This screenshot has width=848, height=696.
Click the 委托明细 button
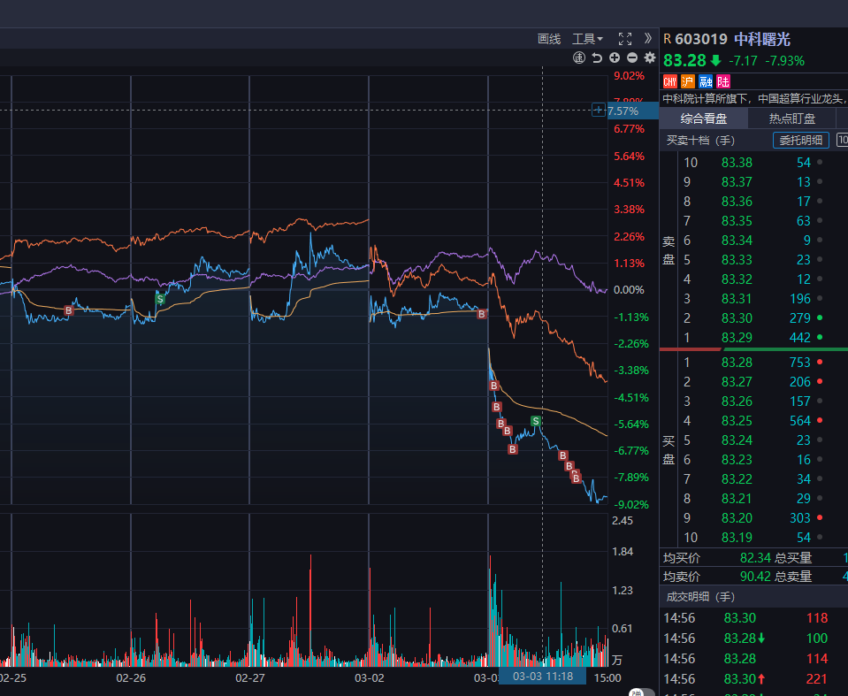click(x=801, y=140)
